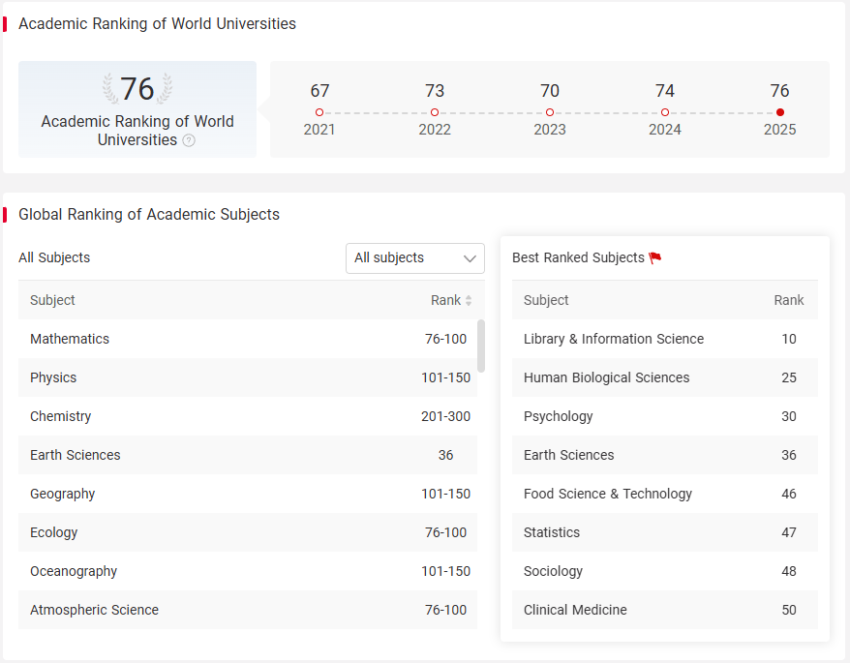
Task: Click the red flag icon by Best Ranked Subjects
Action: click(654, 257)
